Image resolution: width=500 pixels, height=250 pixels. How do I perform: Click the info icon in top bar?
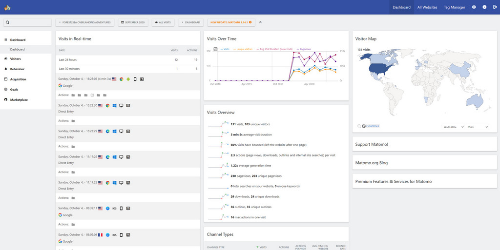pos(484,7)
